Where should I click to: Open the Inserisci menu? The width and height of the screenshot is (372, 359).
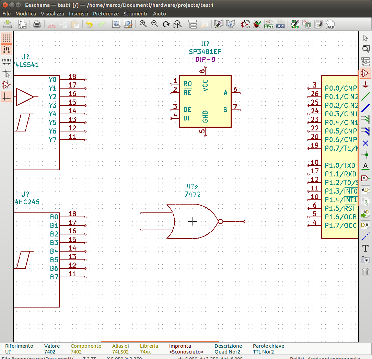click(78, 14)
